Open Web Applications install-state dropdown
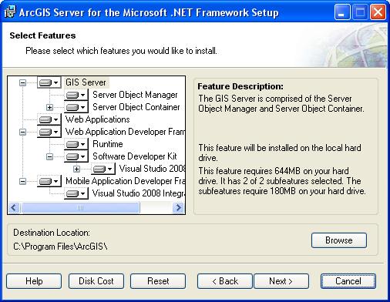The image size is (390, 302). [x=49, y=119]
